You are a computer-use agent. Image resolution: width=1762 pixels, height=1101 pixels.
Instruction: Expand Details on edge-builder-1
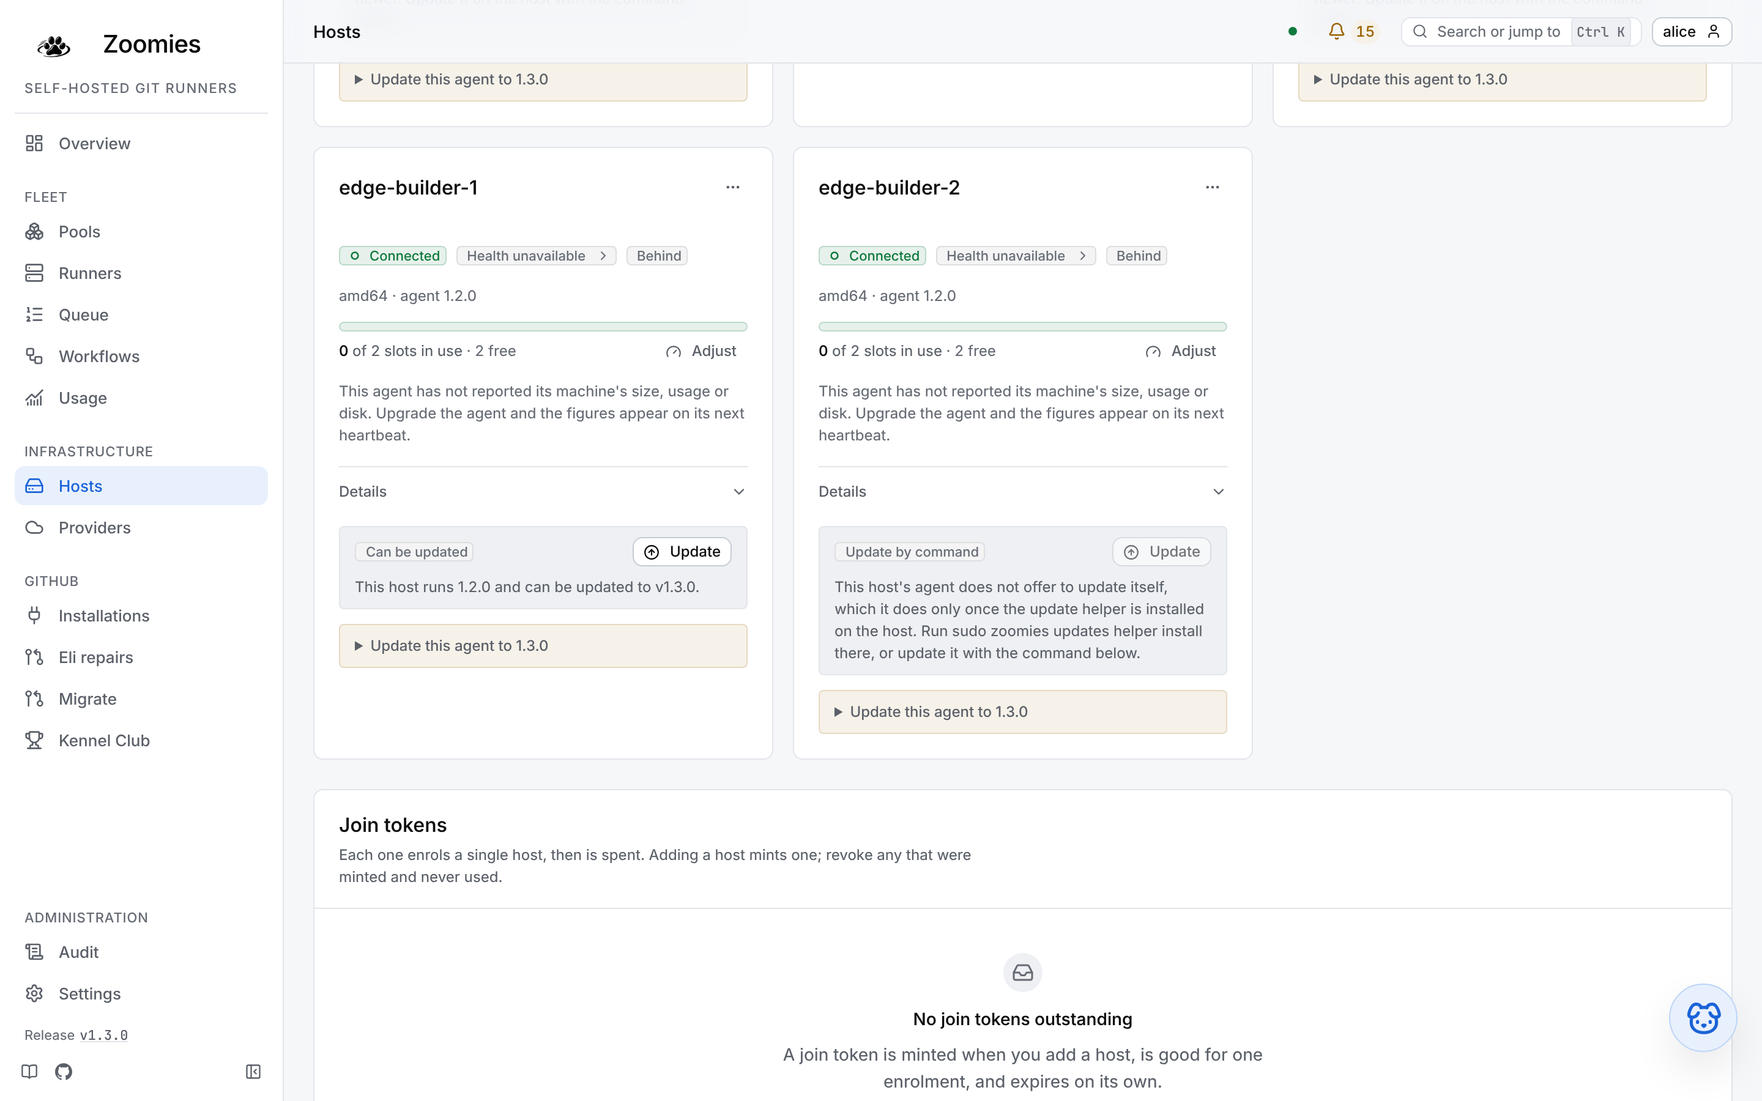tap(543, 492)
